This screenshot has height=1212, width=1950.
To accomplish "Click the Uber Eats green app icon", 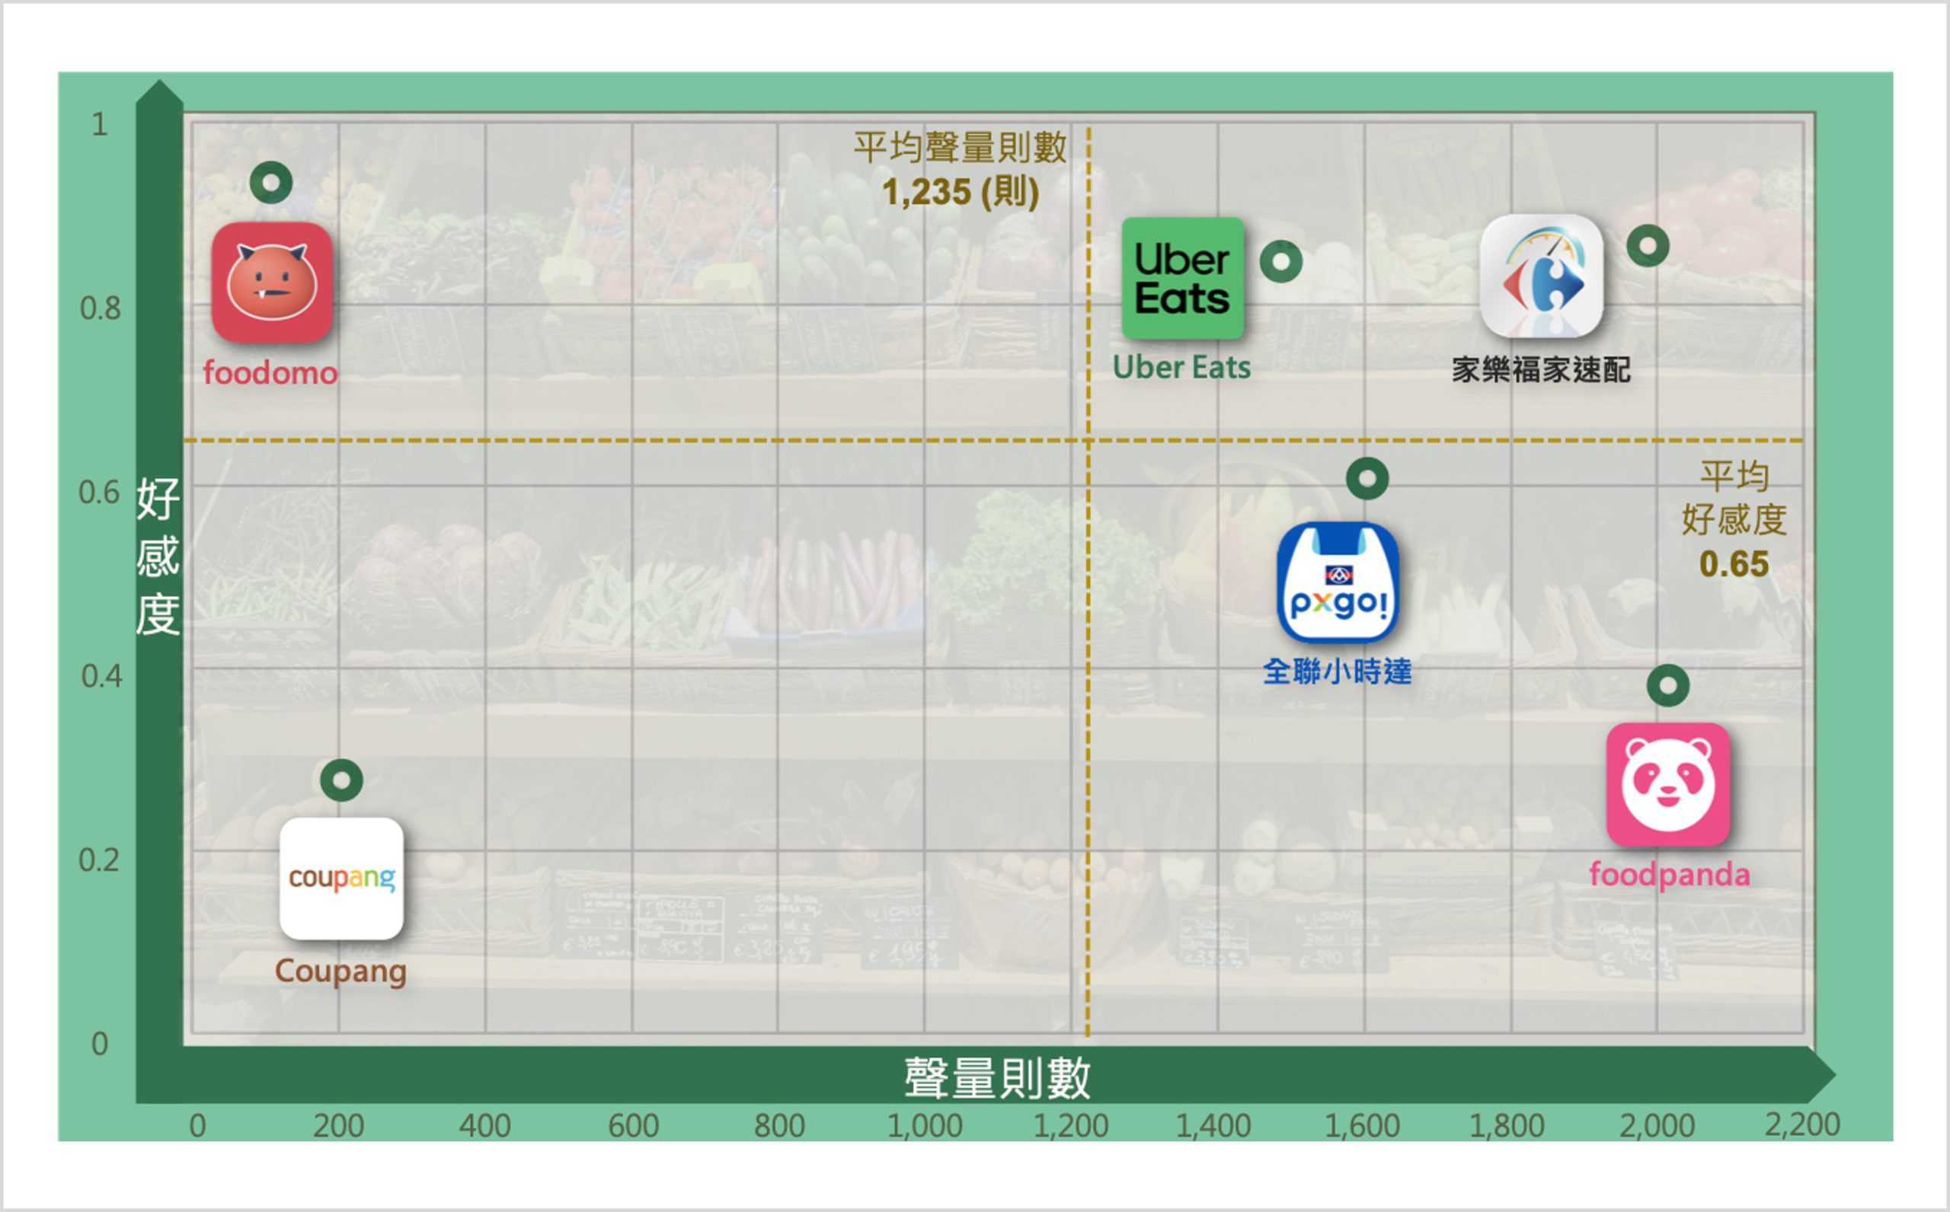I will tap(1183, 278).
